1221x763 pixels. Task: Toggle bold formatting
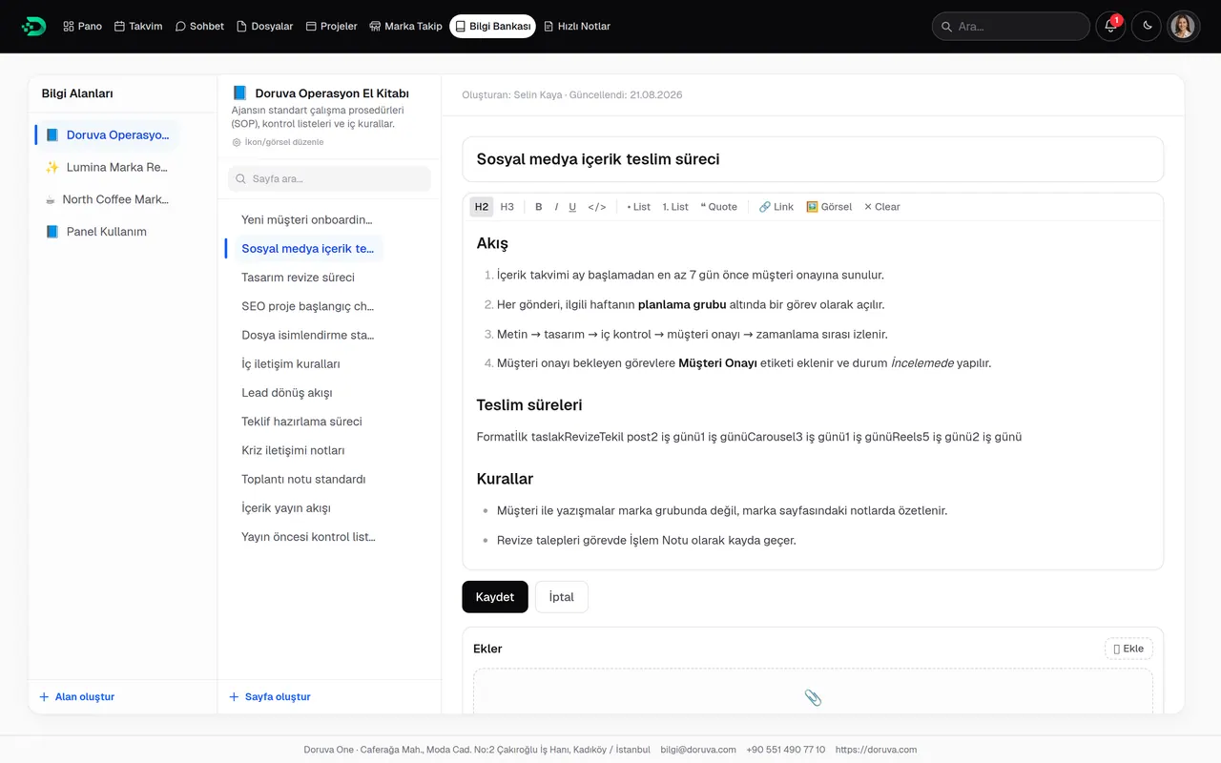(538, 207)
